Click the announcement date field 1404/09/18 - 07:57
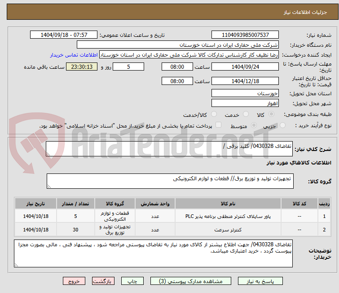 pos(64,35)
